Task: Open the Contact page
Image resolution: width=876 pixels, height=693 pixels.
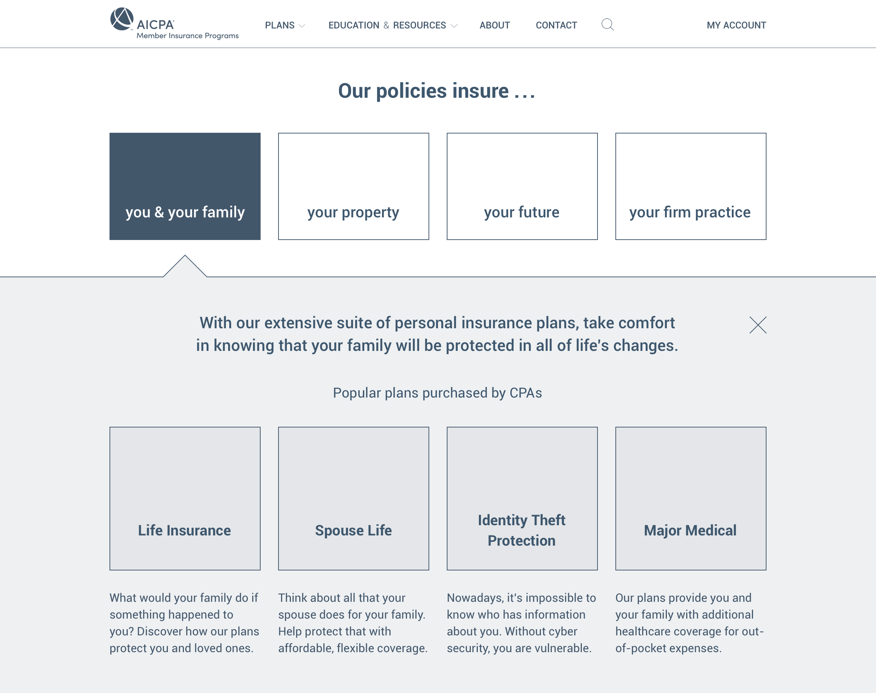Action: (x=556, y=25)
